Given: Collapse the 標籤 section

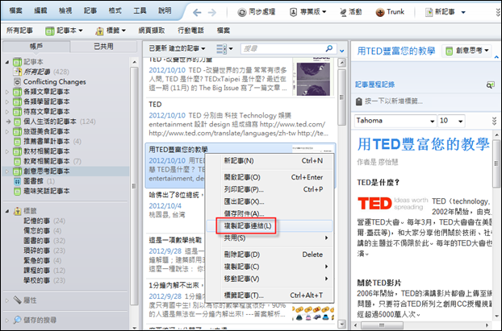Looking at the screenshot, I should [x=7, y=211].
